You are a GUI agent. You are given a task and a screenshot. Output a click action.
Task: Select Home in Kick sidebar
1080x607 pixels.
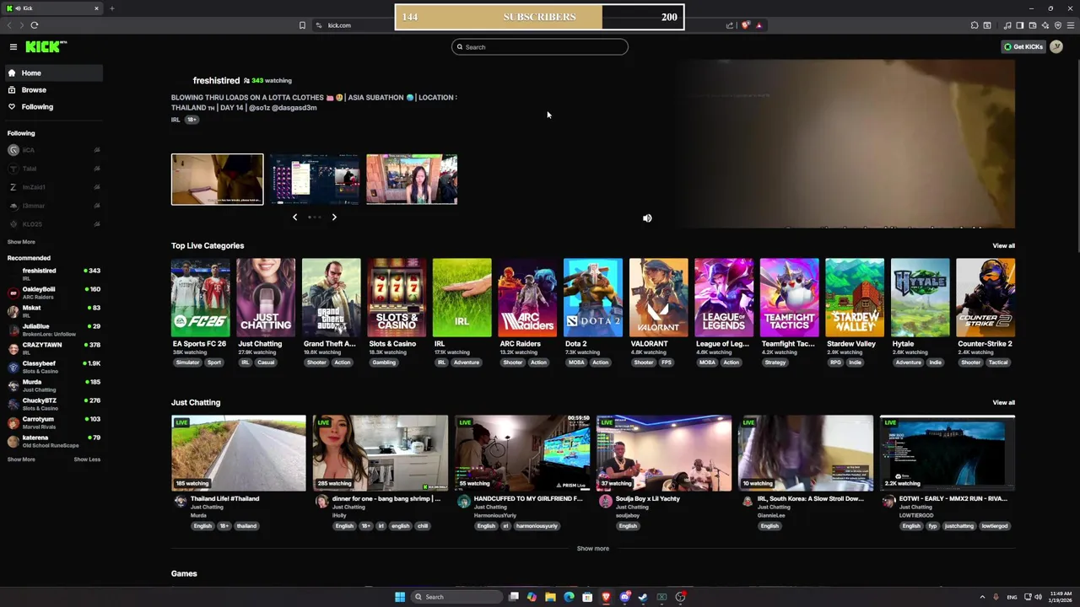[52, 73]
